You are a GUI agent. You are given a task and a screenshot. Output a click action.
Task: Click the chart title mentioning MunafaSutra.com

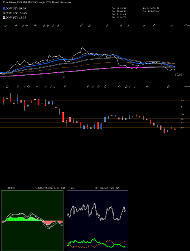(x=37, y=2)
